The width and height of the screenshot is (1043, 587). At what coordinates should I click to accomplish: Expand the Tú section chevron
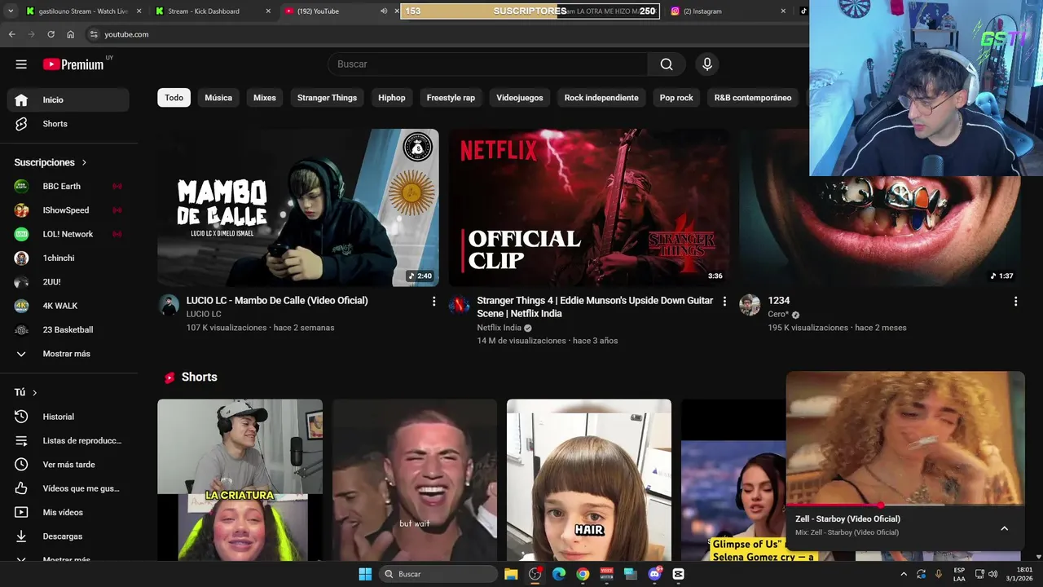[x=34, y=393]
